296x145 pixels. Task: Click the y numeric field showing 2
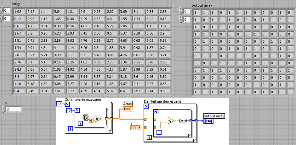[13, 109]
